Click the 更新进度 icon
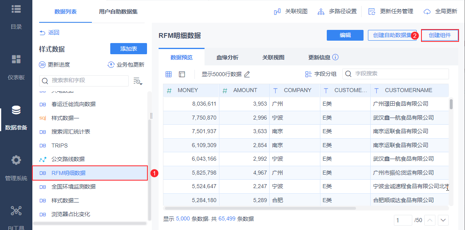465x230 pixels. pyautogui.click(x=42, y=65)
